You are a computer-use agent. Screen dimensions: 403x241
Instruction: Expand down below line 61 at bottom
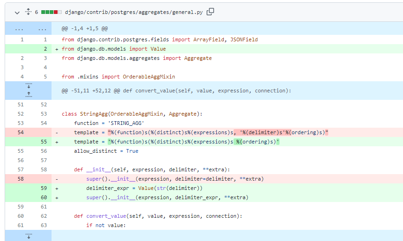28,236
